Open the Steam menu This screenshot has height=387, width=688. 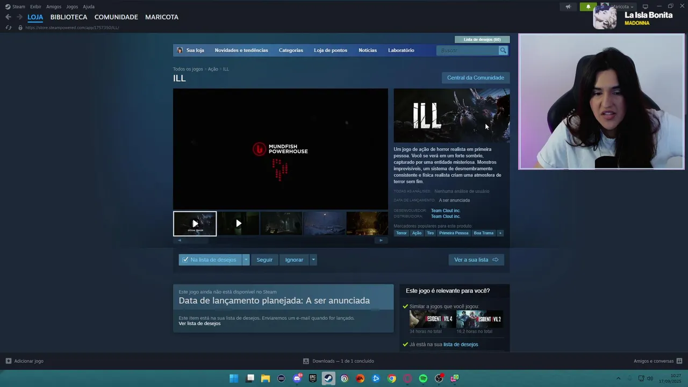[x=19, y=6]
